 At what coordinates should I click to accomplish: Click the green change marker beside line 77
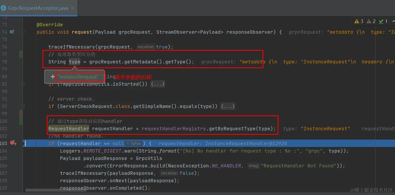pos(21,54)
